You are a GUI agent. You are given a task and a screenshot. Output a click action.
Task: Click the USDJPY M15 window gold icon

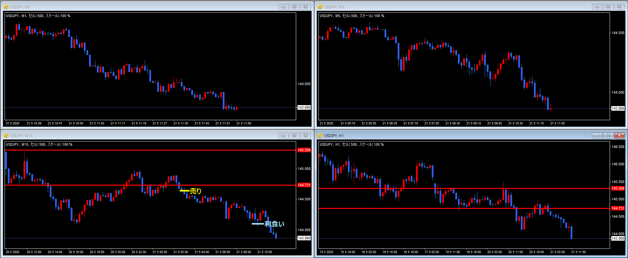click(6, 136)
